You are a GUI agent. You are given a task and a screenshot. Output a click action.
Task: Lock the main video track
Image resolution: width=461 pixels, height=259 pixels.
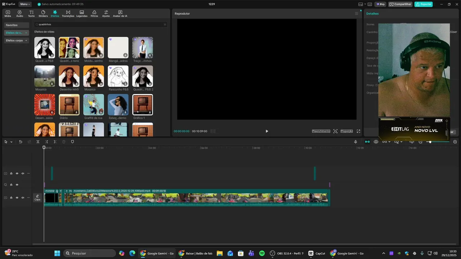pos(11,197)
